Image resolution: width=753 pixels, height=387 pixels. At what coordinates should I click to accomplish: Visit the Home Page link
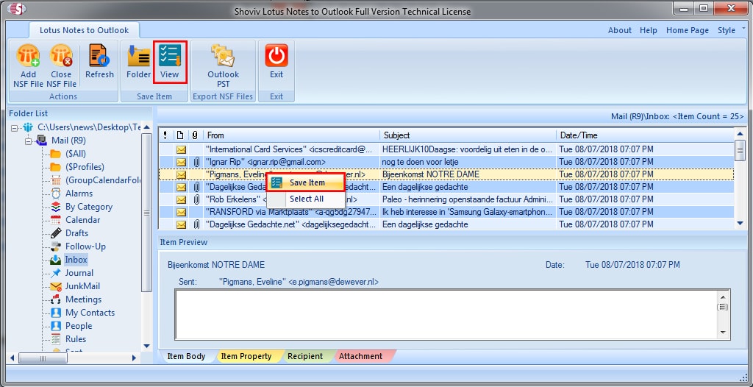[x=688, y=30]
